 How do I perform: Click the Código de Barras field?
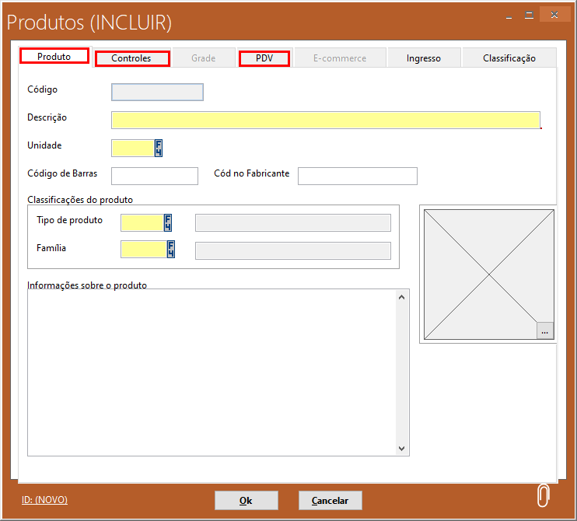(155, 176)
